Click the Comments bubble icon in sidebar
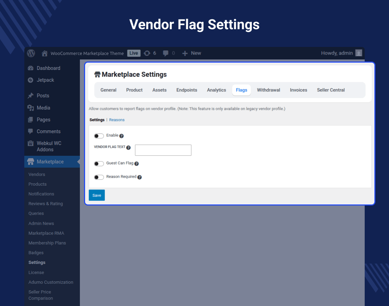The height and width of the screenshot is (306, 389). pos(31,131)
